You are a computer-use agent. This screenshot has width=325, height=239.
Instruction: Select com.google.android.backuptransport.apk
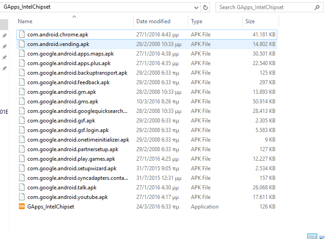click(77, 73)
